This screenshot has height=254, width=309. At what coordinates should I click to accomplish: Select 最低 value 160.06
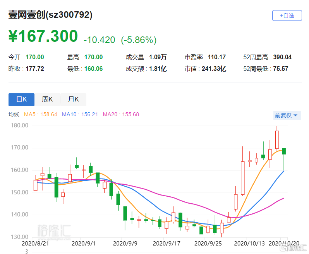[x=93, y=69]
